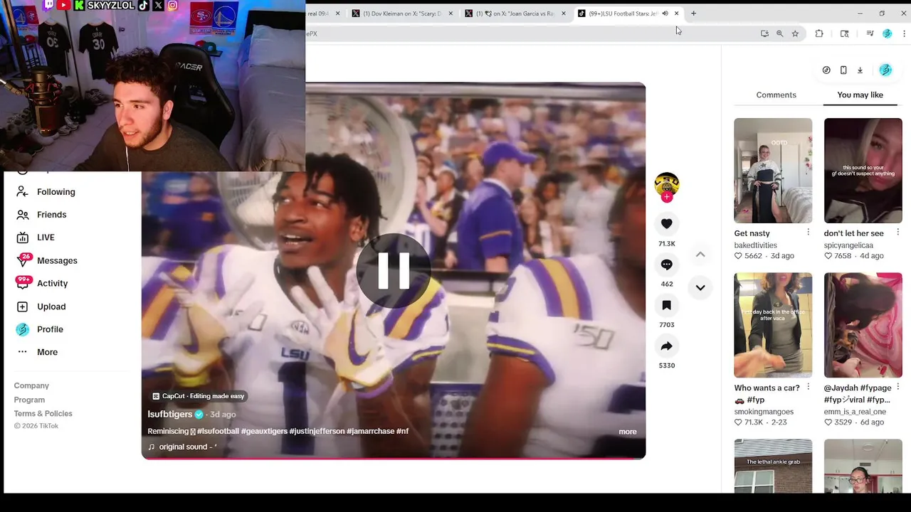Expand Terms & Policies footer section
This screenshot has width=911, height=512.
click(43, 414)
